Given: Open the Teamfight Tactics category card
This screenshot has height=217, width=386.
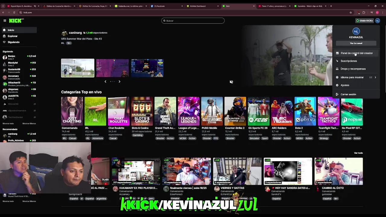Looking at the screenshot, I should 329,111.
